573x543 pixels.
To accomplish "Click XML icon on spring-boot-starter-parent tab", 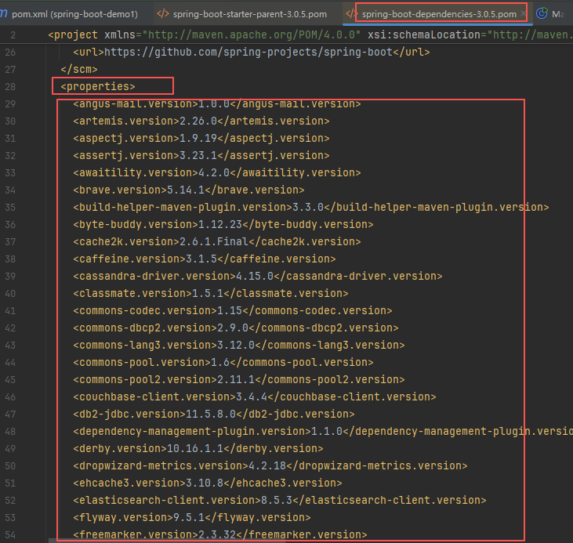I will [x=163, y=14].
